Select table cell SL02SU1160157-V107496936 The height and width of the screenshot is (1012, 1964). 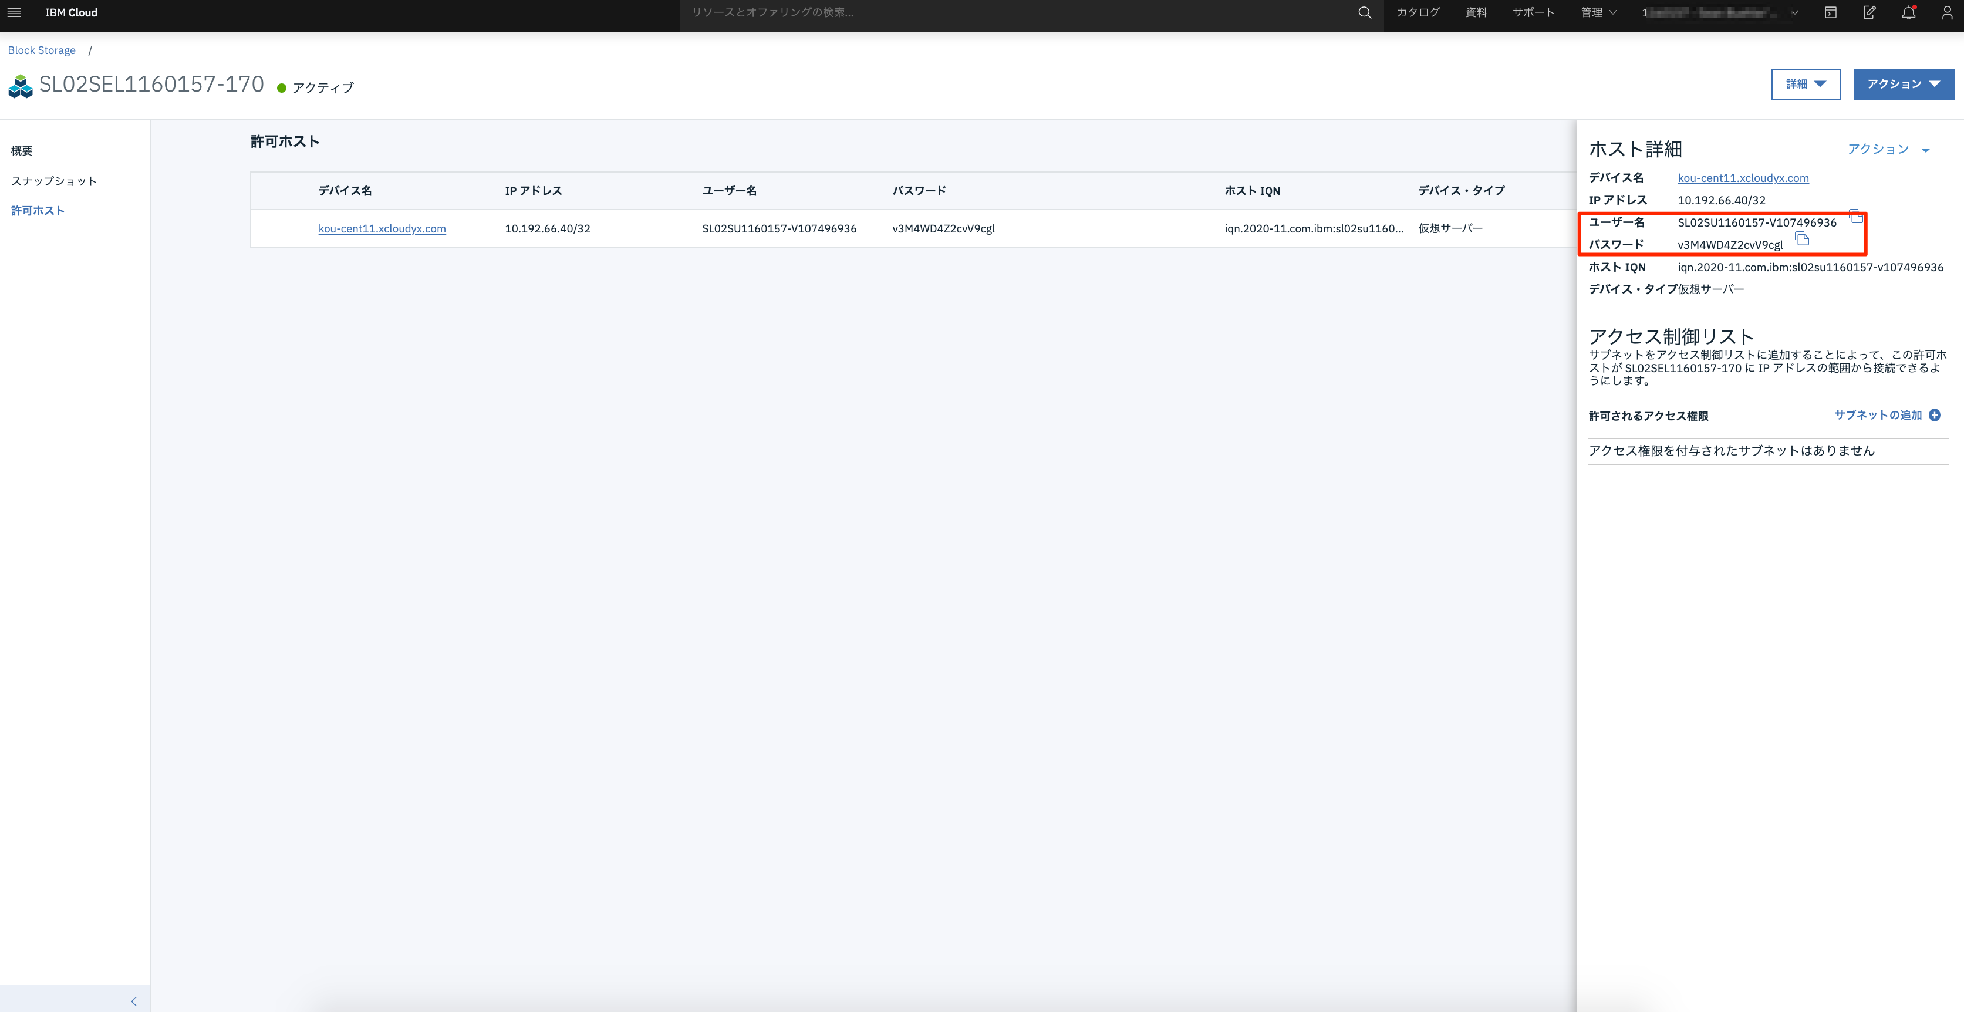coord(779,228)
